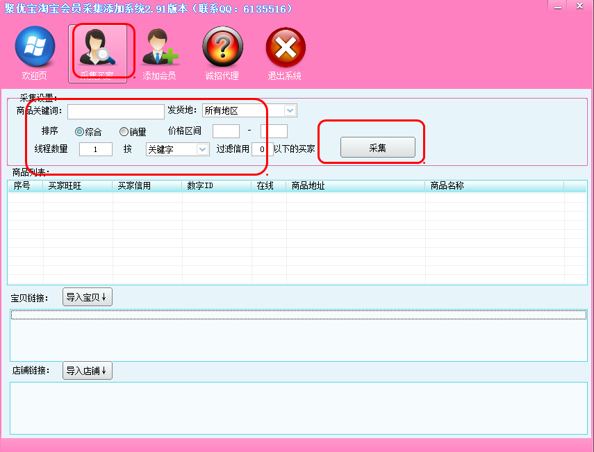Open the 添加会员 add member icon
Viewport: 594px width, 452px height.
pos(160,53)
